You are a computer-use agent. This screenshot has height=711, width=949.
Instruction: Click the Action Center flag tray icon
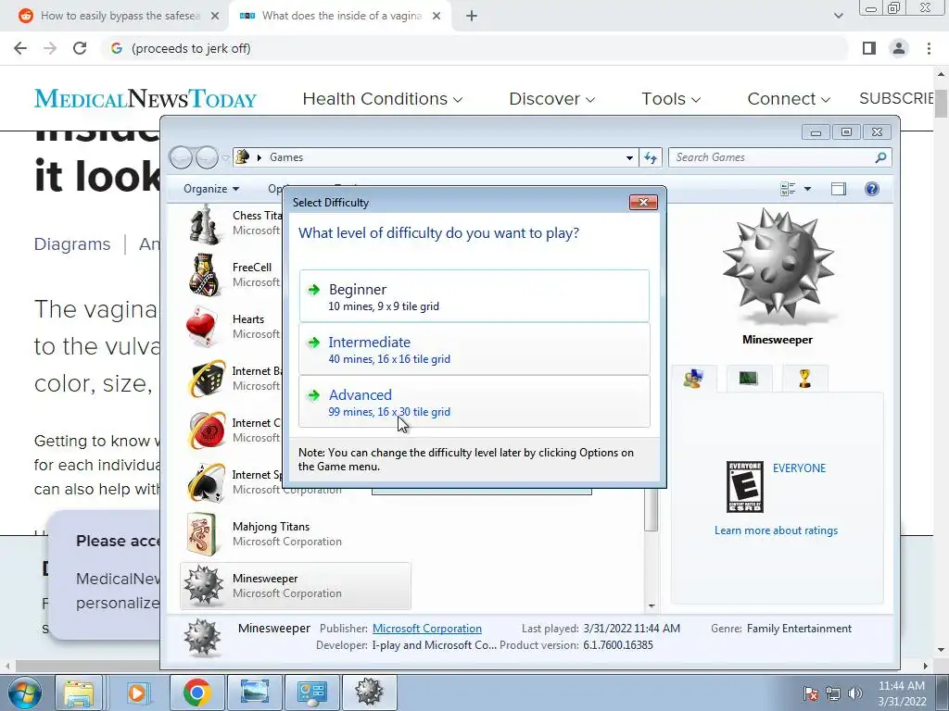810,693
